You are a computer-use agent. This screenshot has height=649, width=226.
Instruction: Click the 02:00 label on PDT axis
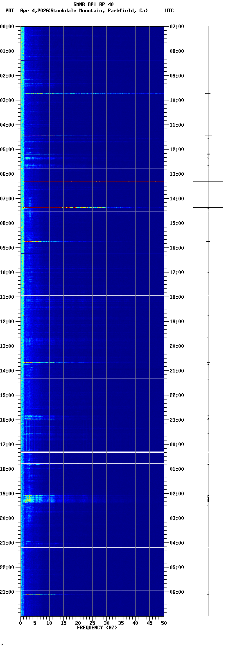(x=7, y=76)
